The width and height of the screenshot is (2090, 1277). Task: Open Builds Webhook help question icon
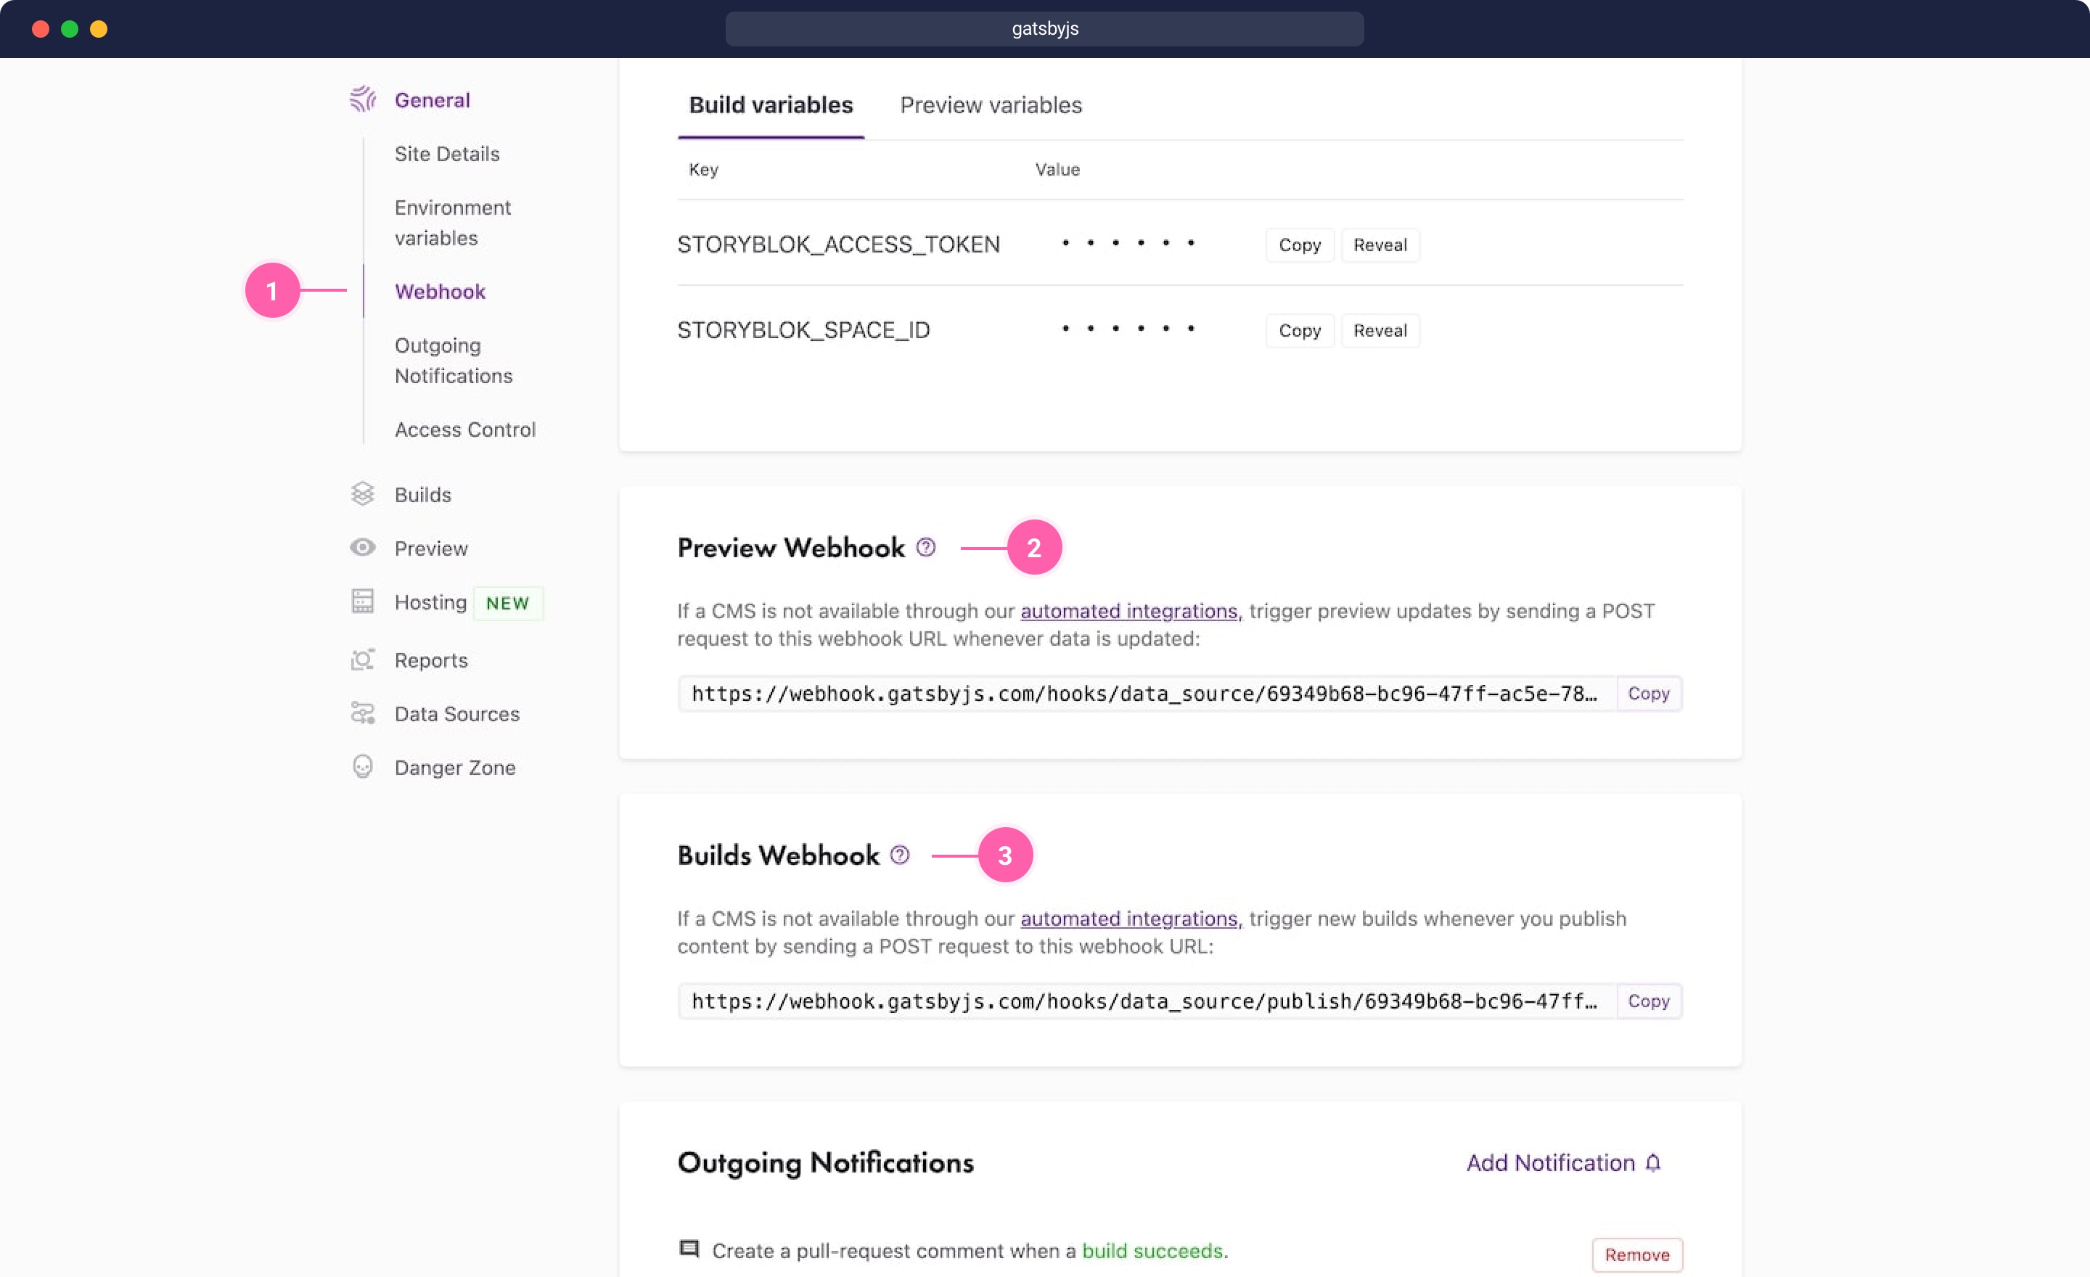900,855
